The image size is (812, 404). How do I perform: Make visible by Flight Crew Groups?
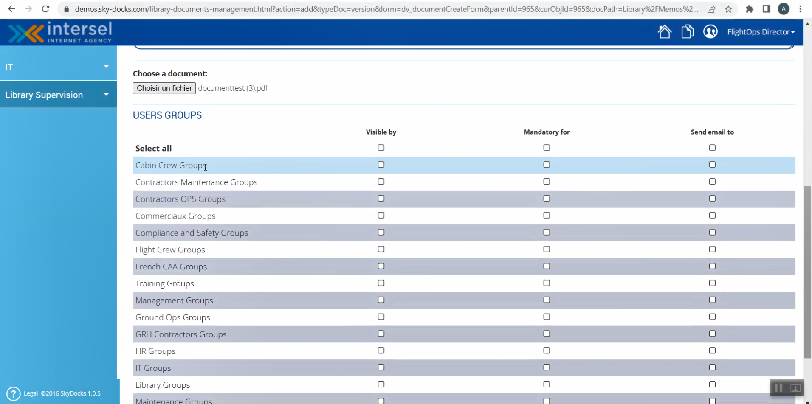pyautogui.click(x=381, y=249)
